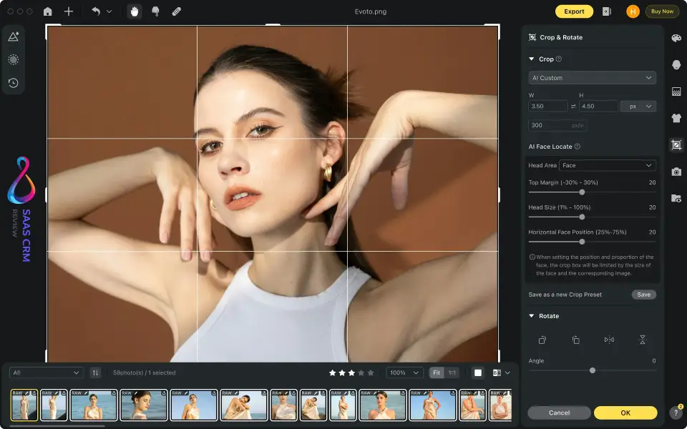Rotate the image counterclockwise
The height and width of the screenshot is (429, 687).
click(542, 340)
